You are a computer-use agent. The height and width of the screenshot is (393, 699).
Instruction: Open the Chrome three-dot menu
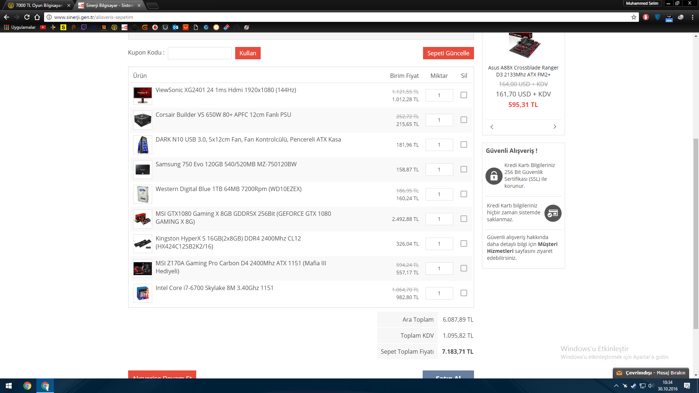[692, 17]
